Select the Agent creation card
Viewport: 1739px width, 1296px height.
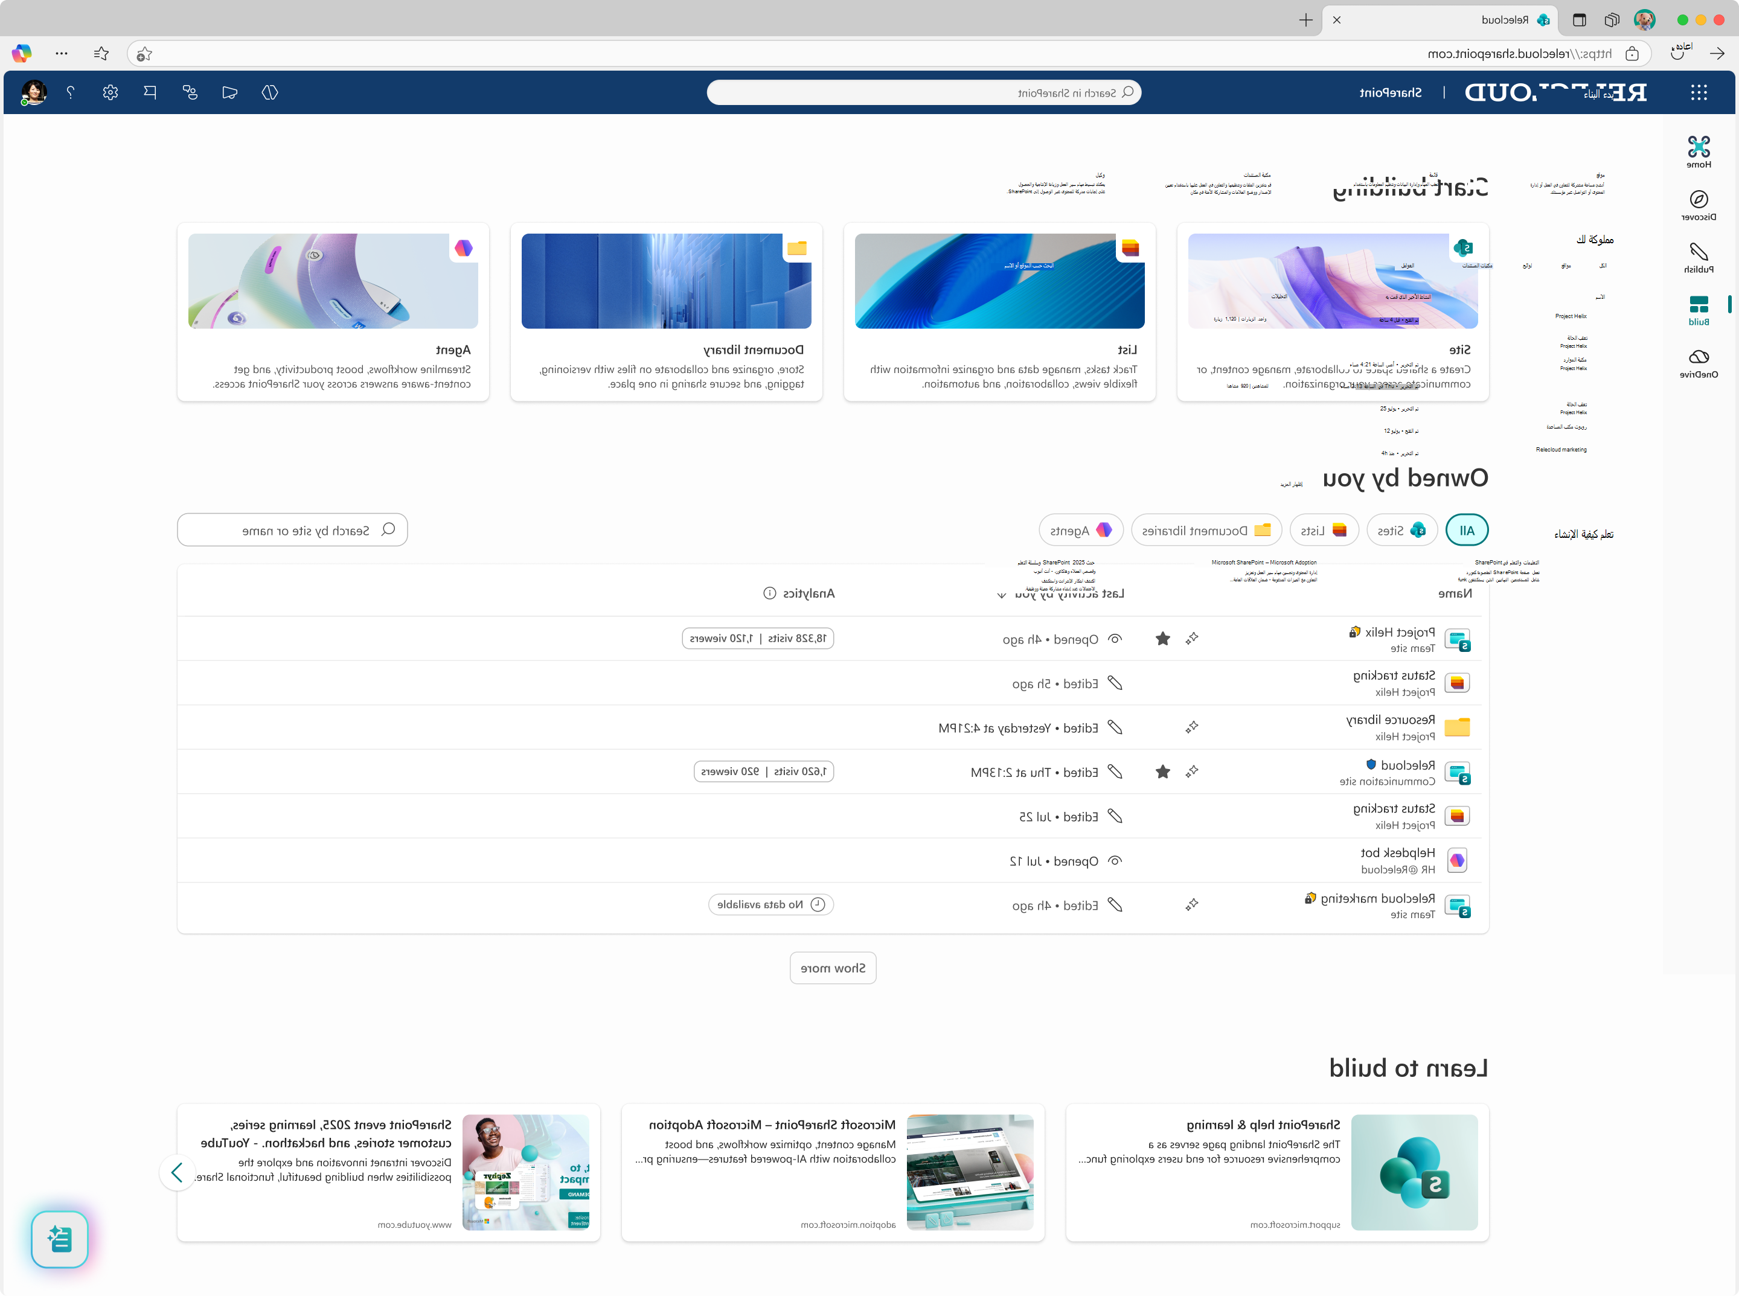tap(333, 312)
